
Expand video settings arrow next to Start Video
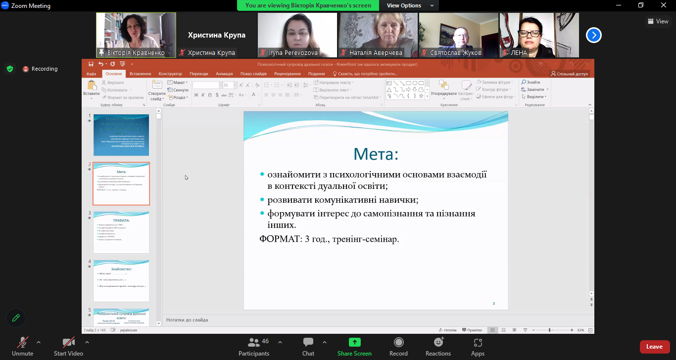click(87, 342)
